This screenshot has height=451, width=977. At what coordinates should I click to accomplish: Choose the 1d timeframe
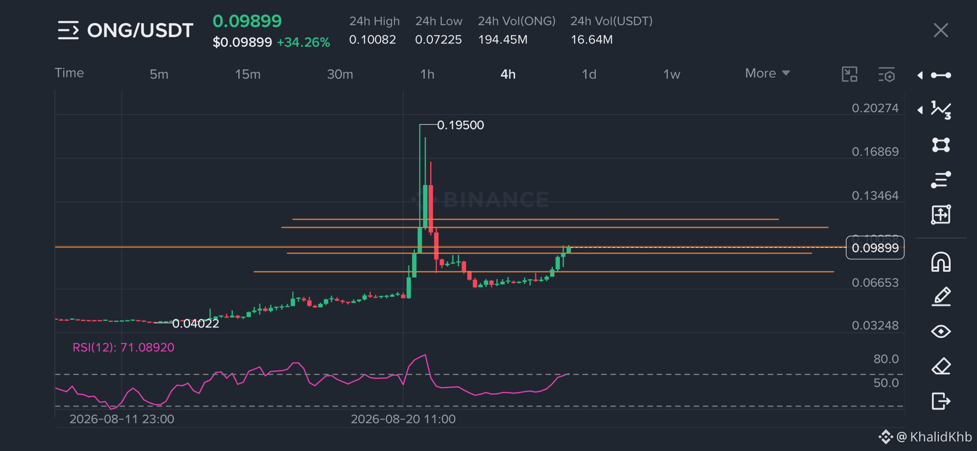[589, 74]
